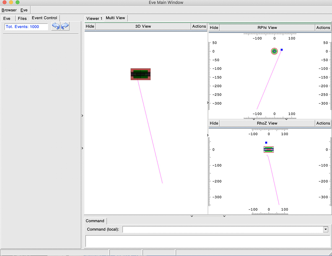Image resolution: width=332 pixels, height=256 pixels.
Task: Open Actions for the RhoZ View
Action: (323, 123)
